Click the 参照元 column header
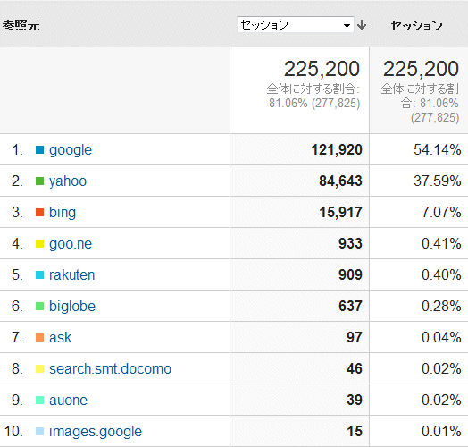468x447 pixels. coord(21,25)
